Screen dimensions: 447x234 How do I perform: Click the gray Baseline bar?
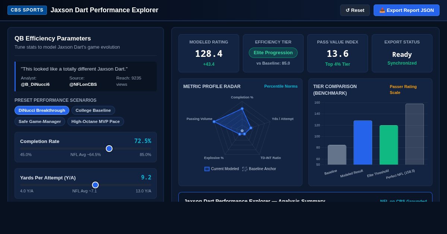click(337, 155)
